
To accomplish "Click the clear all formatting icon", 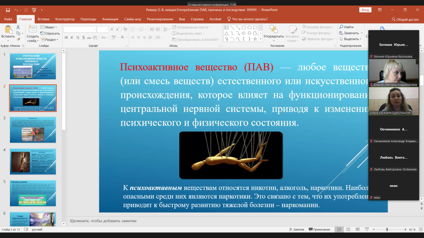I will click(125, 29).
